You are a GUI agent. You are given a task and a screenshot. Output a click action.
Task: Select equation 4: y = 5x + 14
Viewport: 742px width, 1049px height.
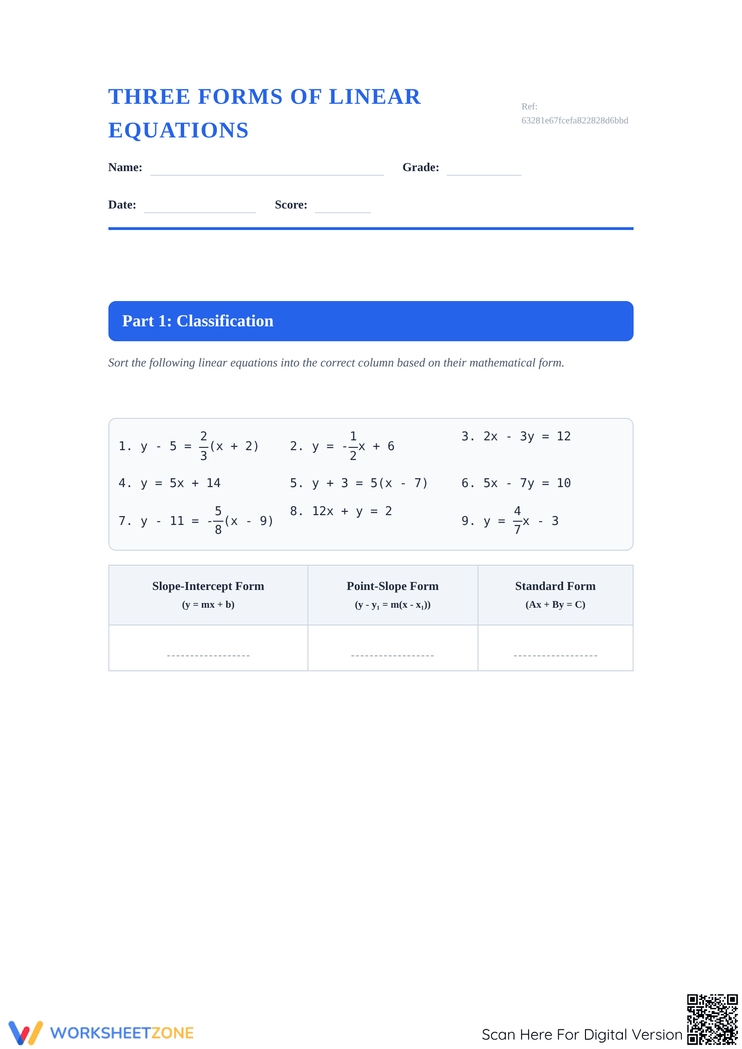tap(169, 483)
